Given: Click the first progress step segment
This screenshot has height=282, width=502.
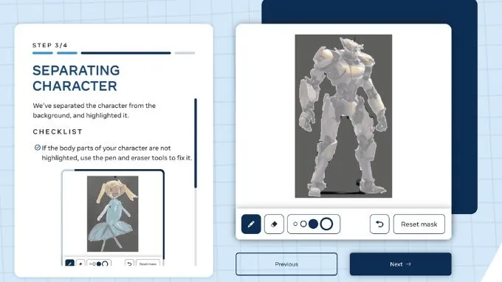Looking at the screenshot, I should [43, 53].
